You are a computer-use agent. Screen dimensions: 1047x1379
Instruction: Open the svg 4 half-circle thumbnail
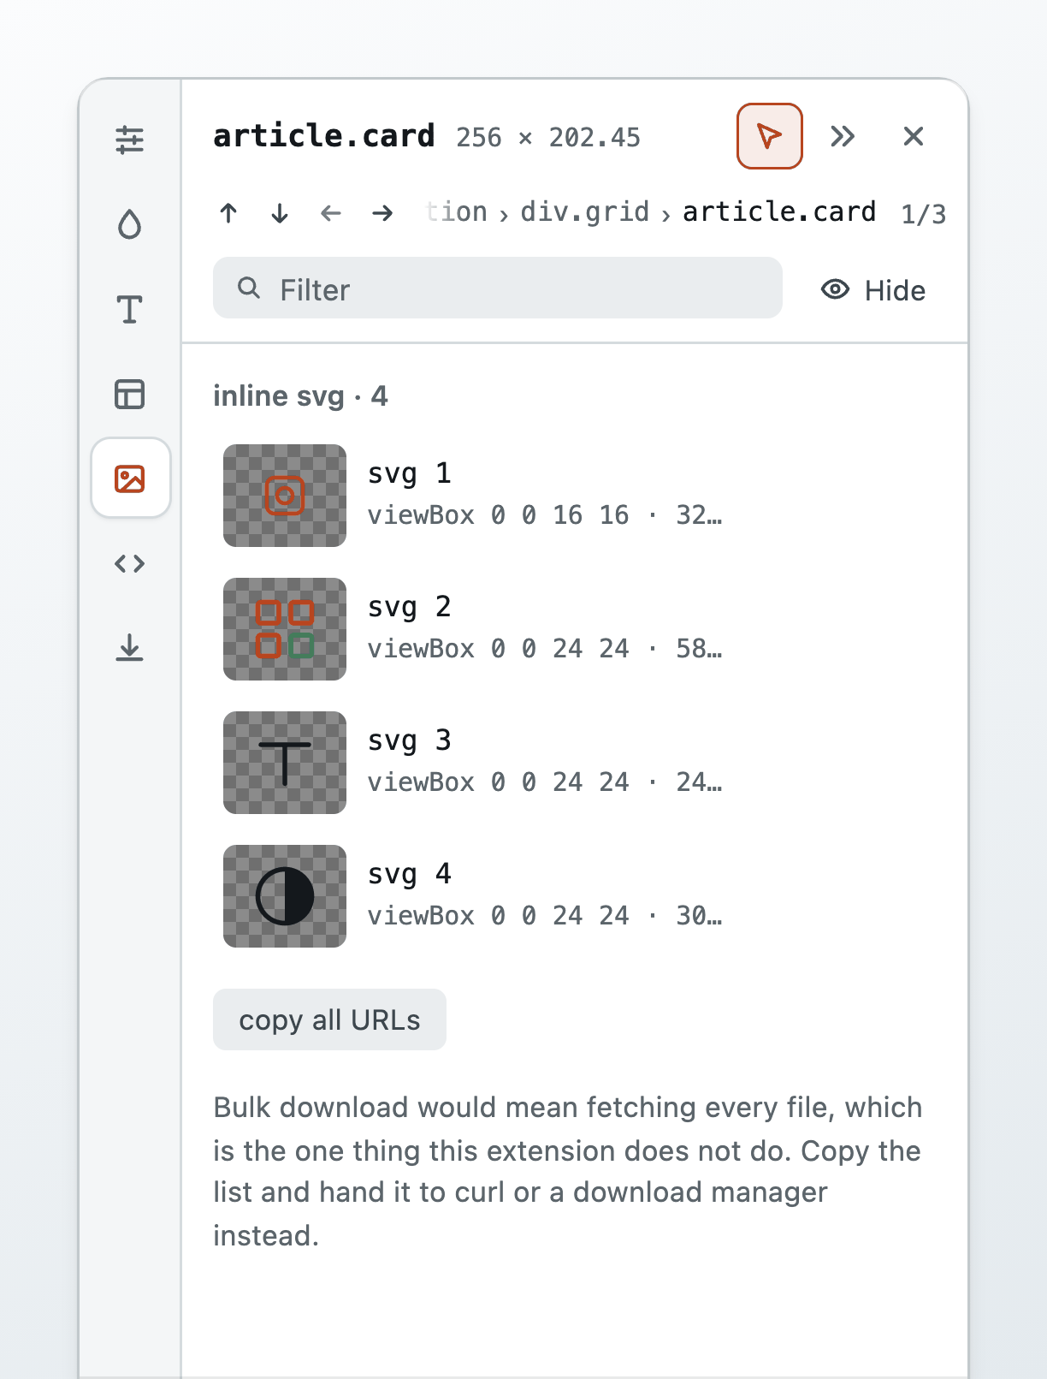coord(285,896)
